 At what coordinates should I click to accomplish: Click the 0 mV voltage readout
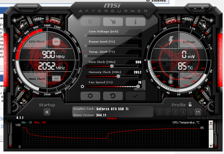188,55
